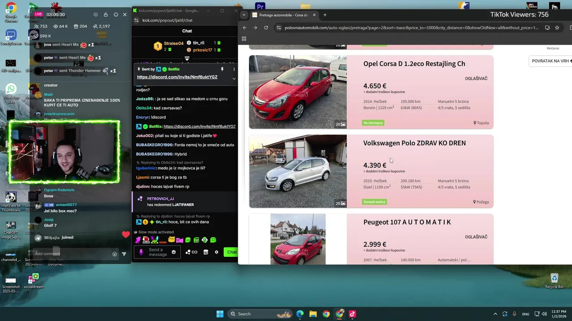
Task: Click the 4.390 € price
Action: (374, 165)
